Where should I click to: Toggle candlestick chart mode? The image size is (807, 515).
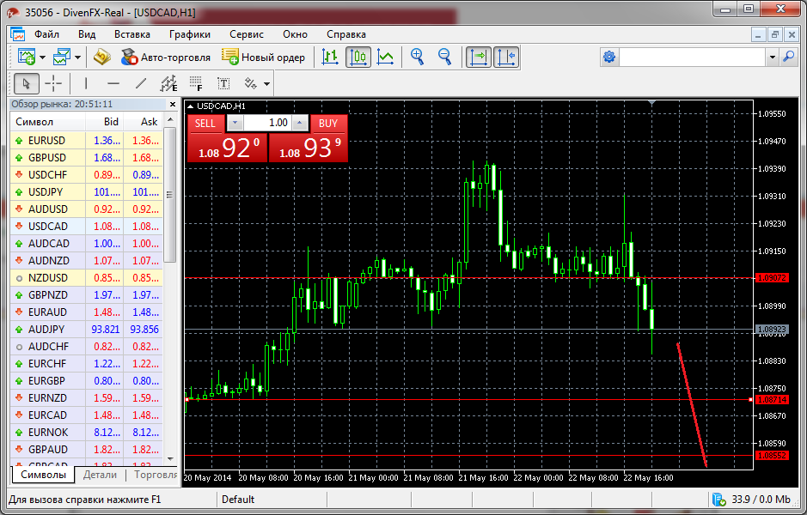[358, 58]
